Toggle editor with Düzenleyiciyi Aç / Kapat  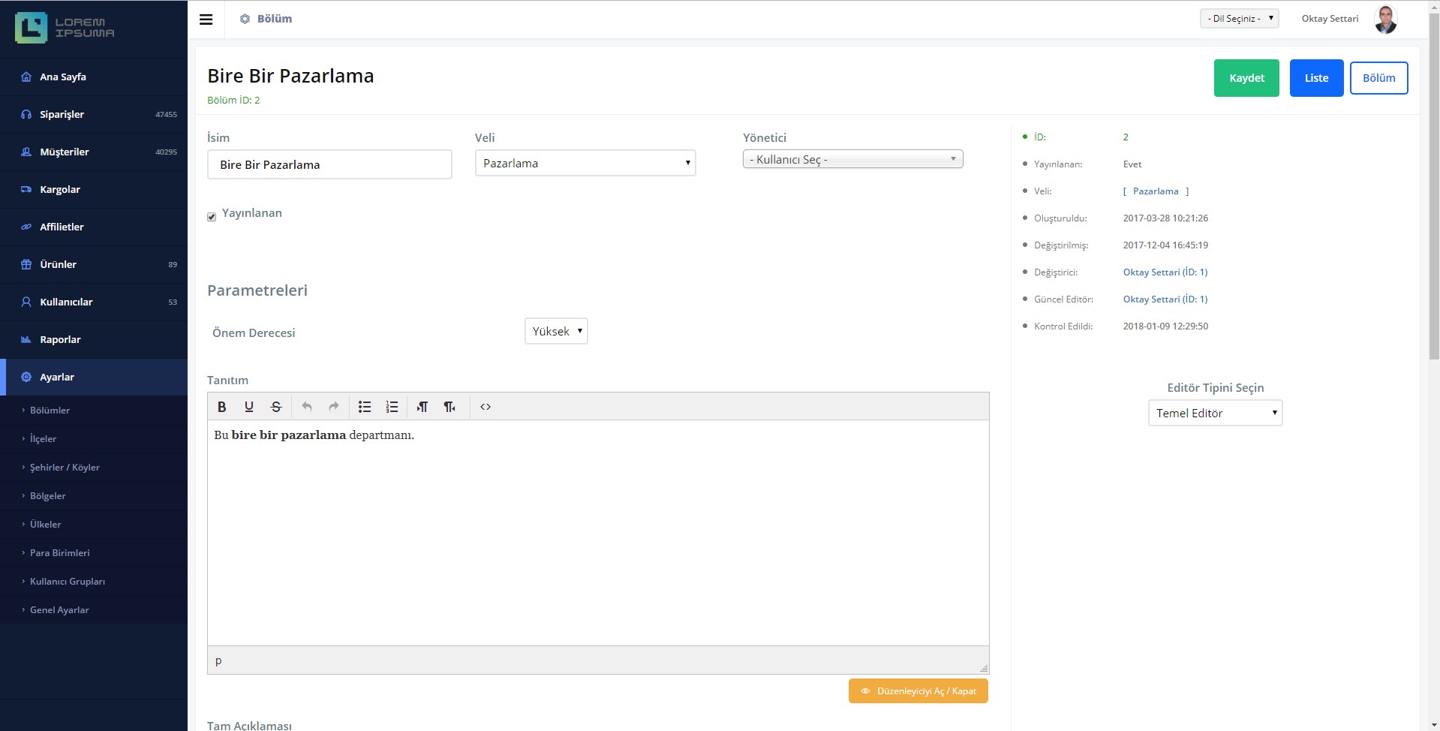[x=918, y=691]
